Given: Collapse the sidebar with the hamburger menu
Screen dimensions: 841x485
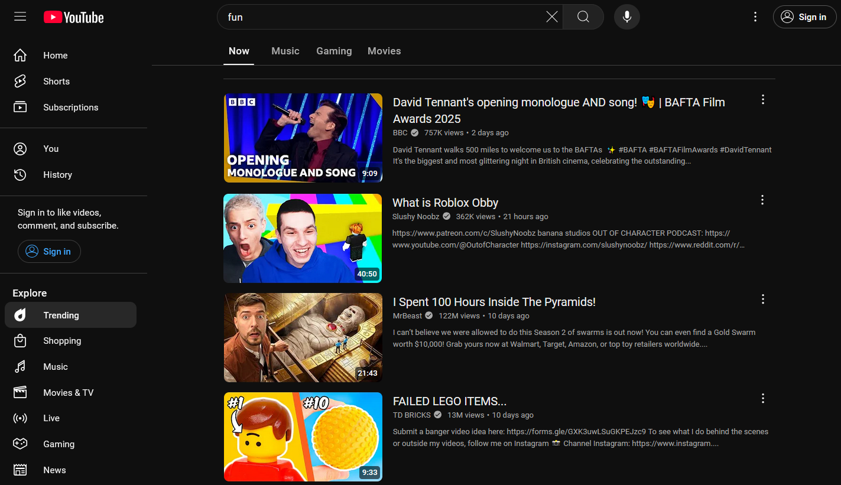Looking at the screenshot, I should click(20, 17).
